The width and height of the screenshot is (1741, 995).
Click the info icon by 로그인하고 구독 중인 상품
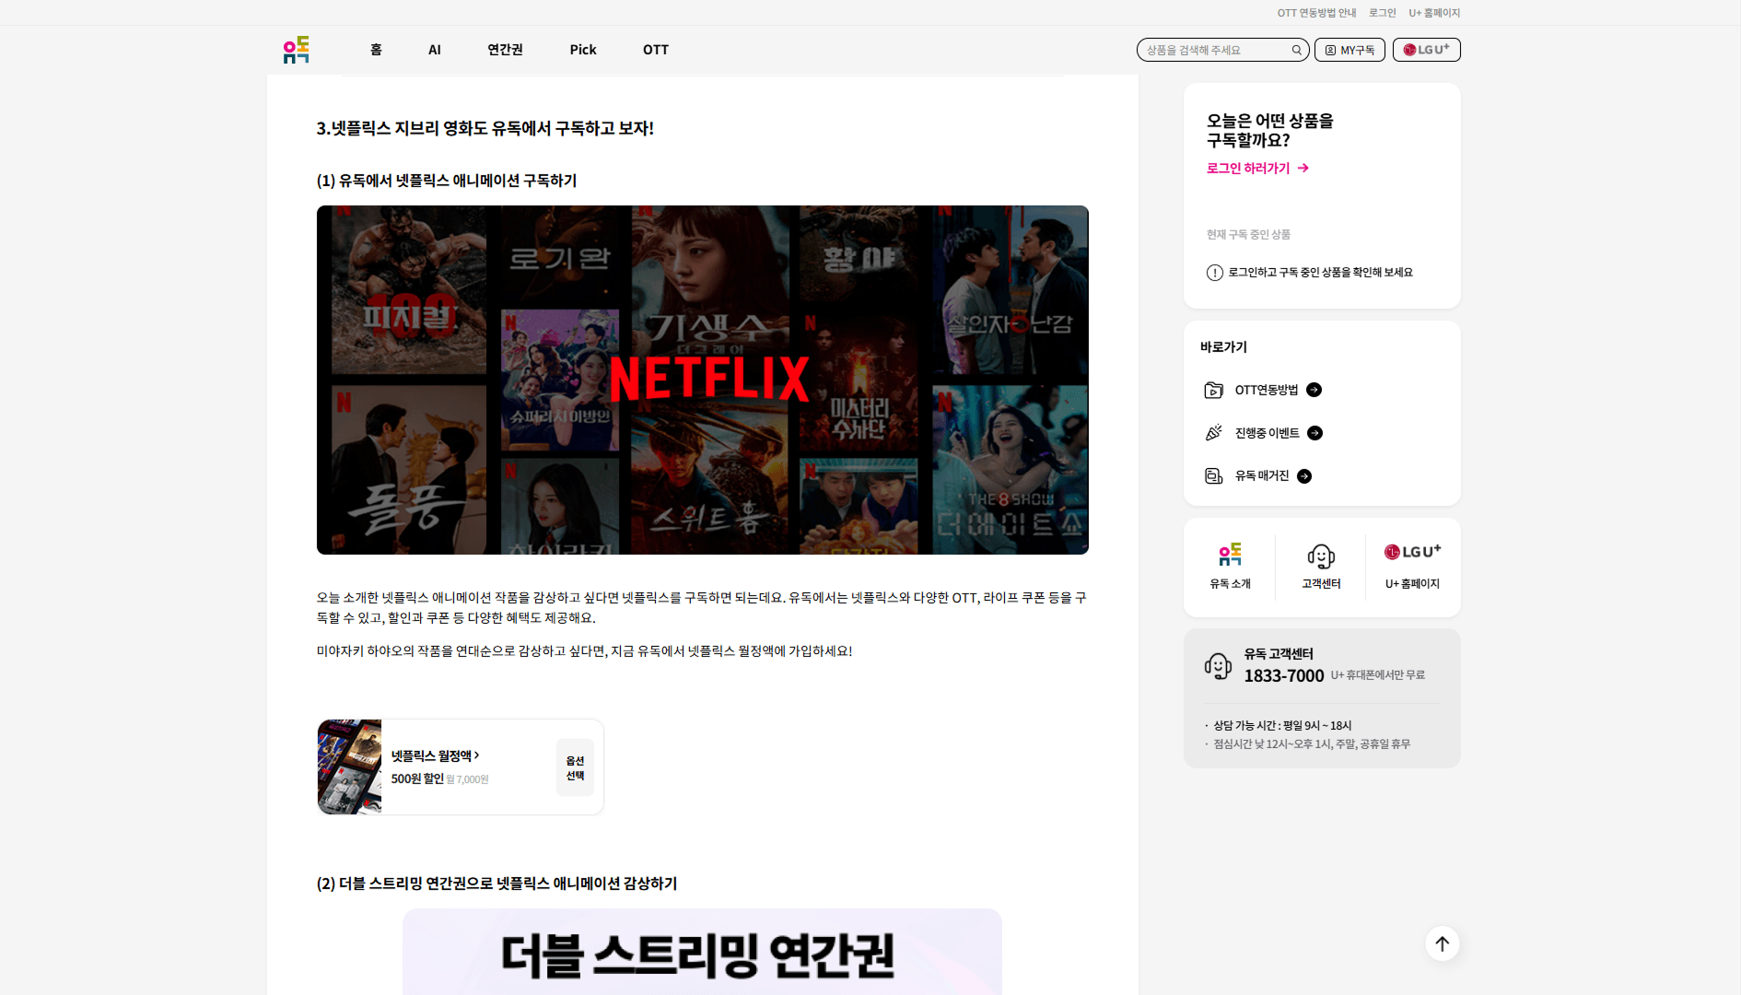tap(1215, 273)
